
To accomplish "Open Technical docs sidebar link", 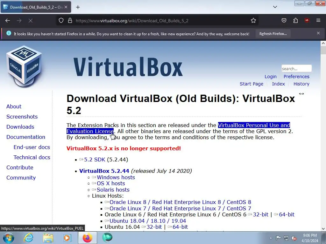I will coord(32,157).
